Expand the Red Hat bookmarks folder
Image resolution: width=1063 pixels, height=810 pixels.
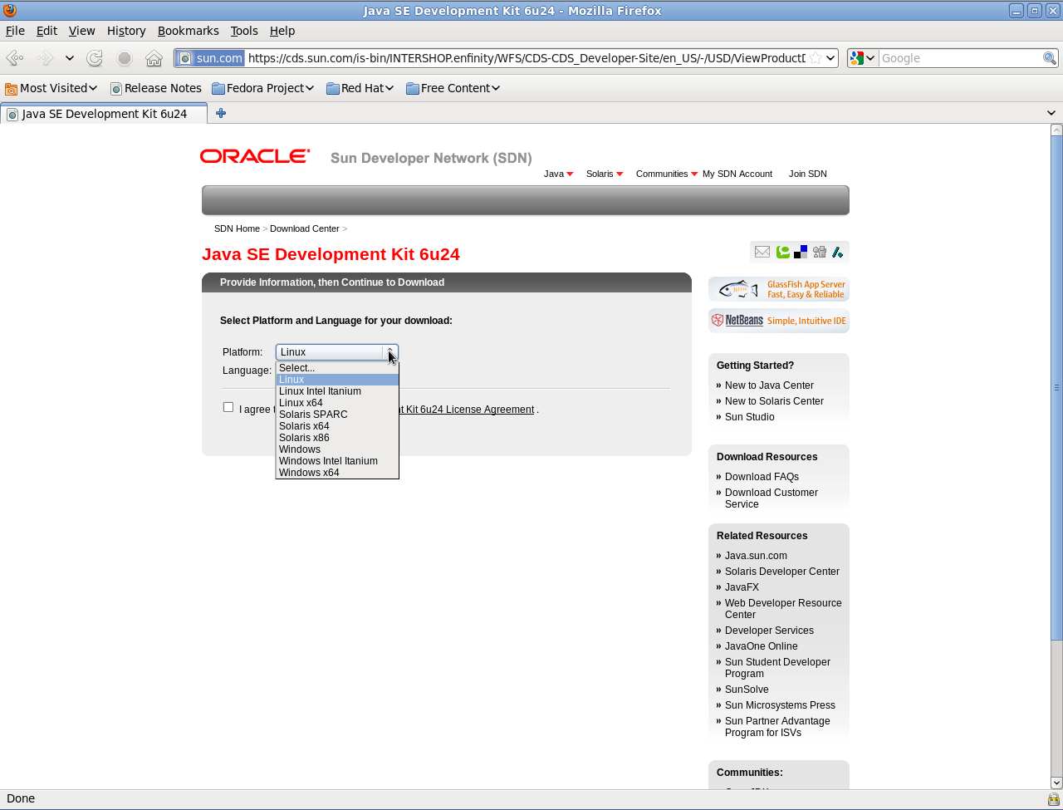(360, 88)
